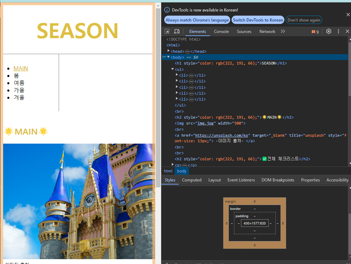The width and height of the screenshot is (351, 264).
Task: Expand the p element node
Action: pos(173,165)
